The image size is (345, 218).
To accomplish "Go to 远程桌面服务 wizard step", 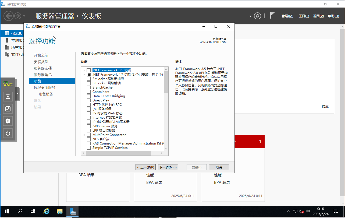I will pyautogui.click(x=44, y=87).
